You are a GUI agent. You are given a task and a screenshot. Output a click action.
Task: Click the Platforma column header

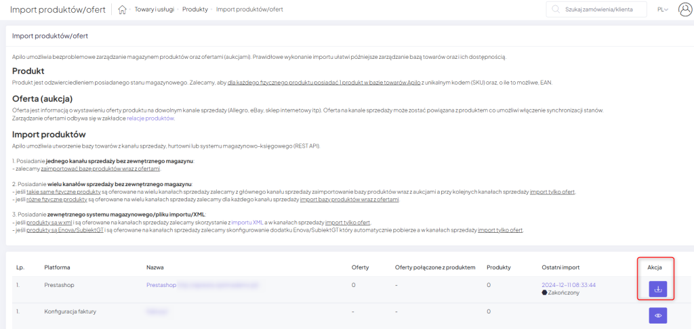(x=58, y=267)
